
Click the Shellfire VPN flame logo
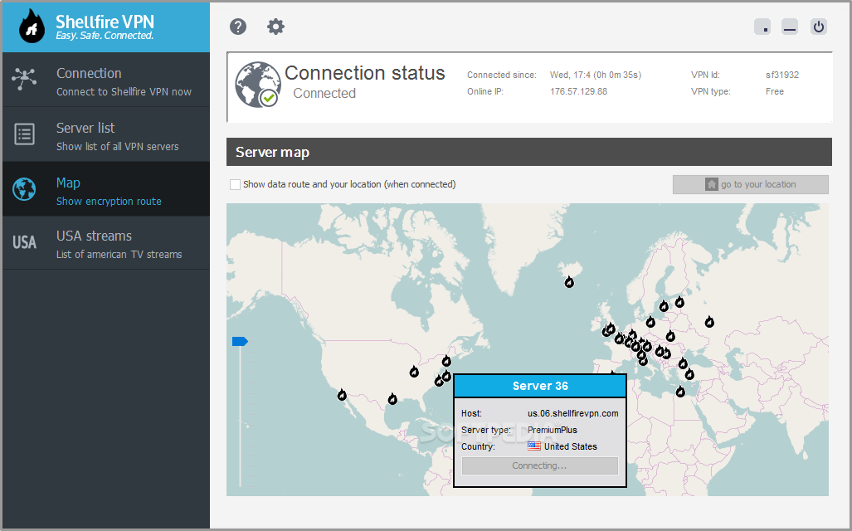tap(32, 26)
